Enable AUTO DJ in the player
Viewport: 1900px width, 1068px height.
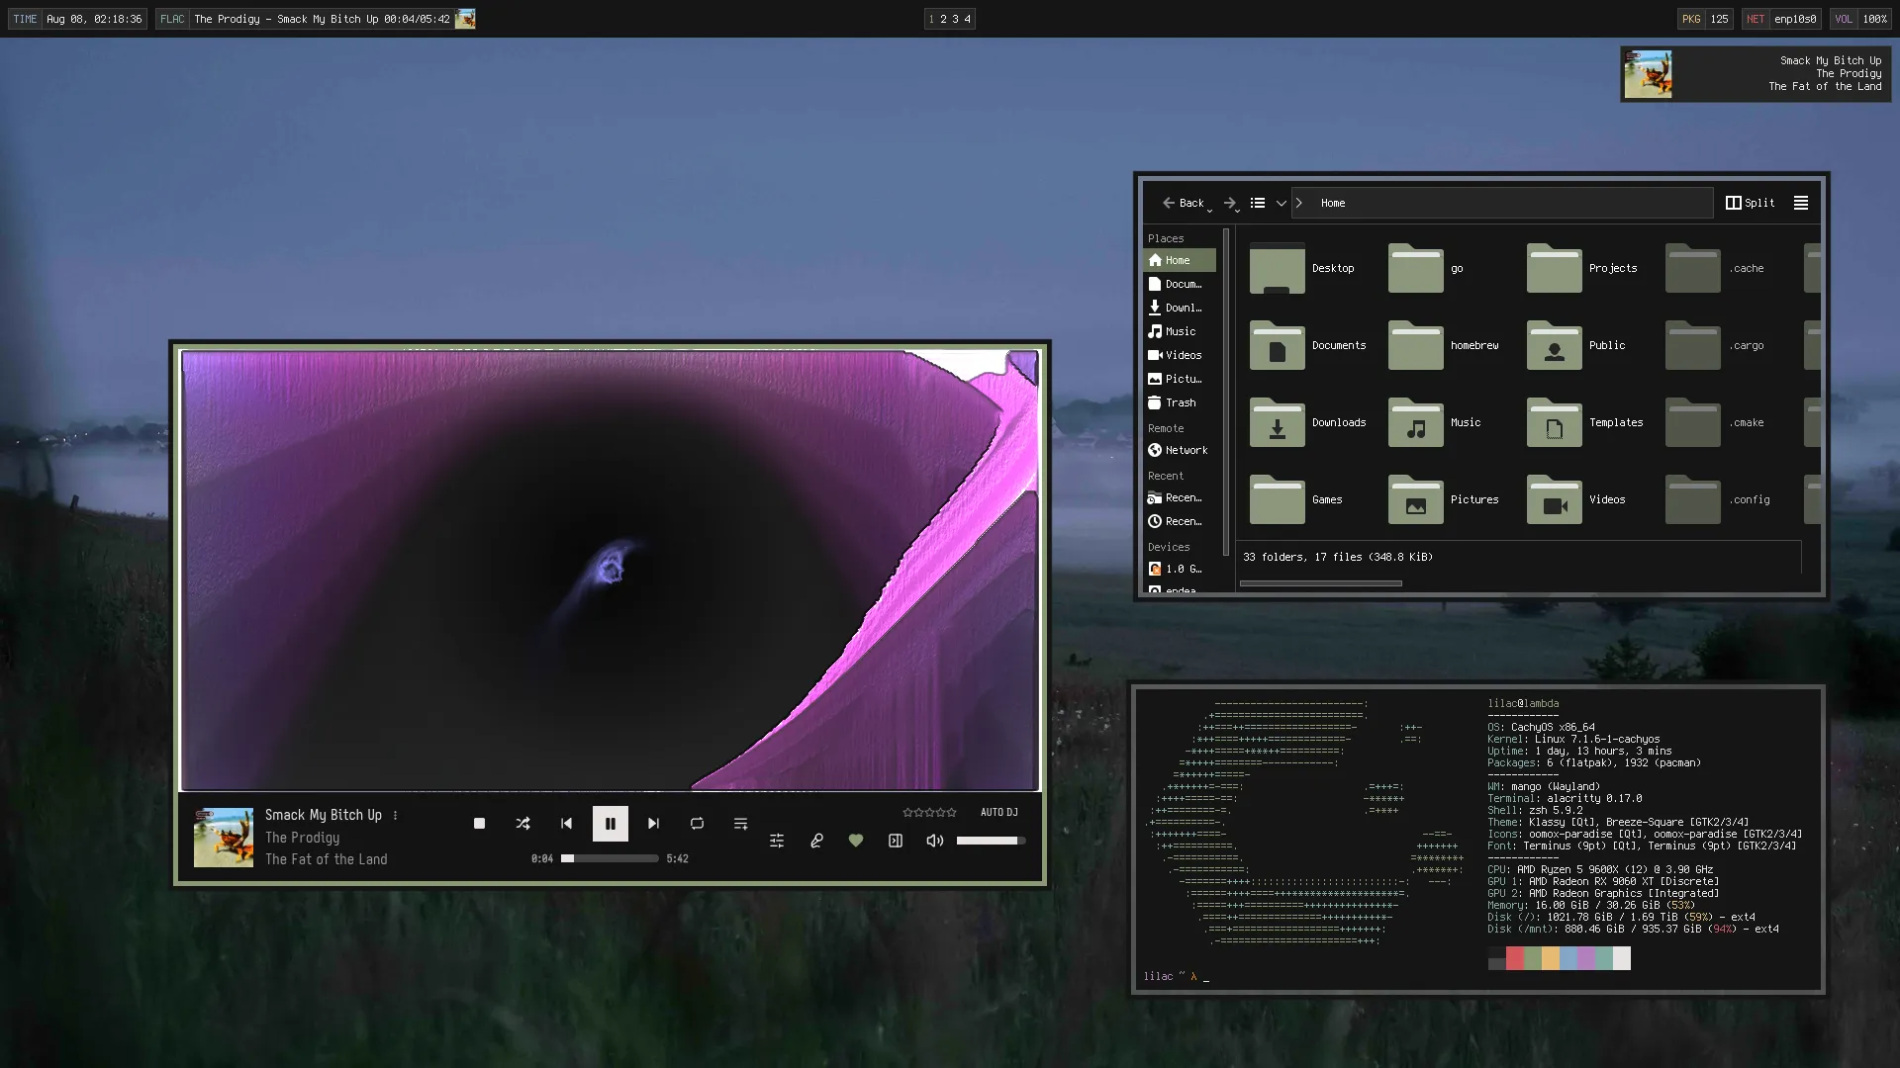pyautogui.click(x=998, y=812)
